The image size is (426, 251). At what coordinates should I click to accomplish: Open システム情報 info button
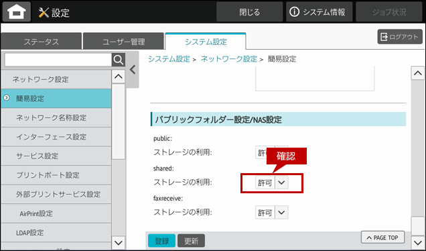319,12
